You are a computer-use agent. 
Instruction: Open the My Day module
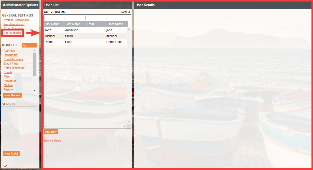click(x=8, y=85)
